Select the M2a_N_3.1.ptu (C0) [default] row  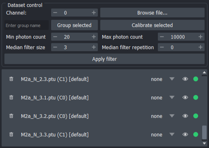102,97
